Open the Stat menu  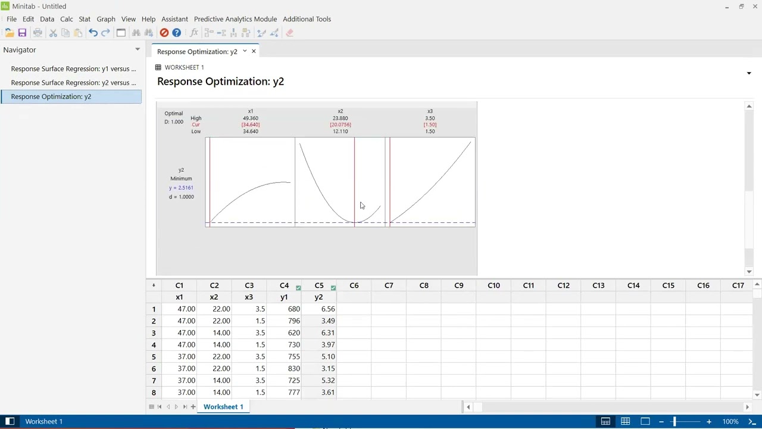click(x=85, y=19)
